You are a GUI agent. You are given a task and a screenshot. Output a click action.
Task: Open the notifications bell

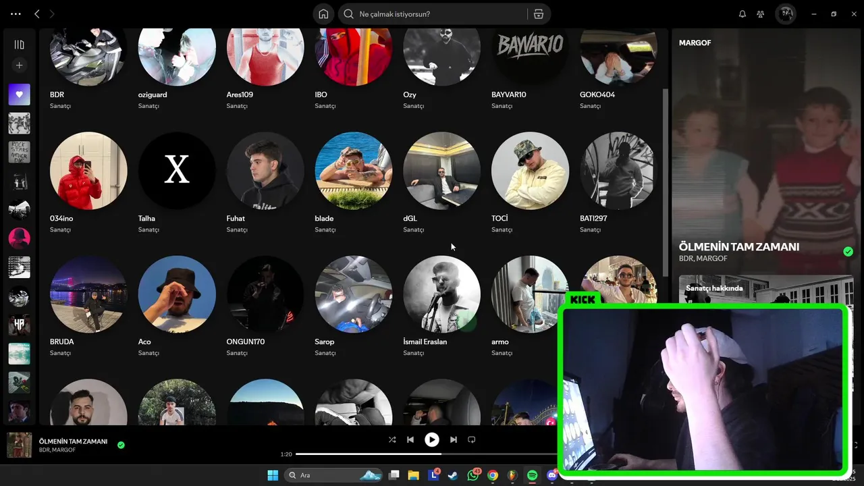pos(742,13)
